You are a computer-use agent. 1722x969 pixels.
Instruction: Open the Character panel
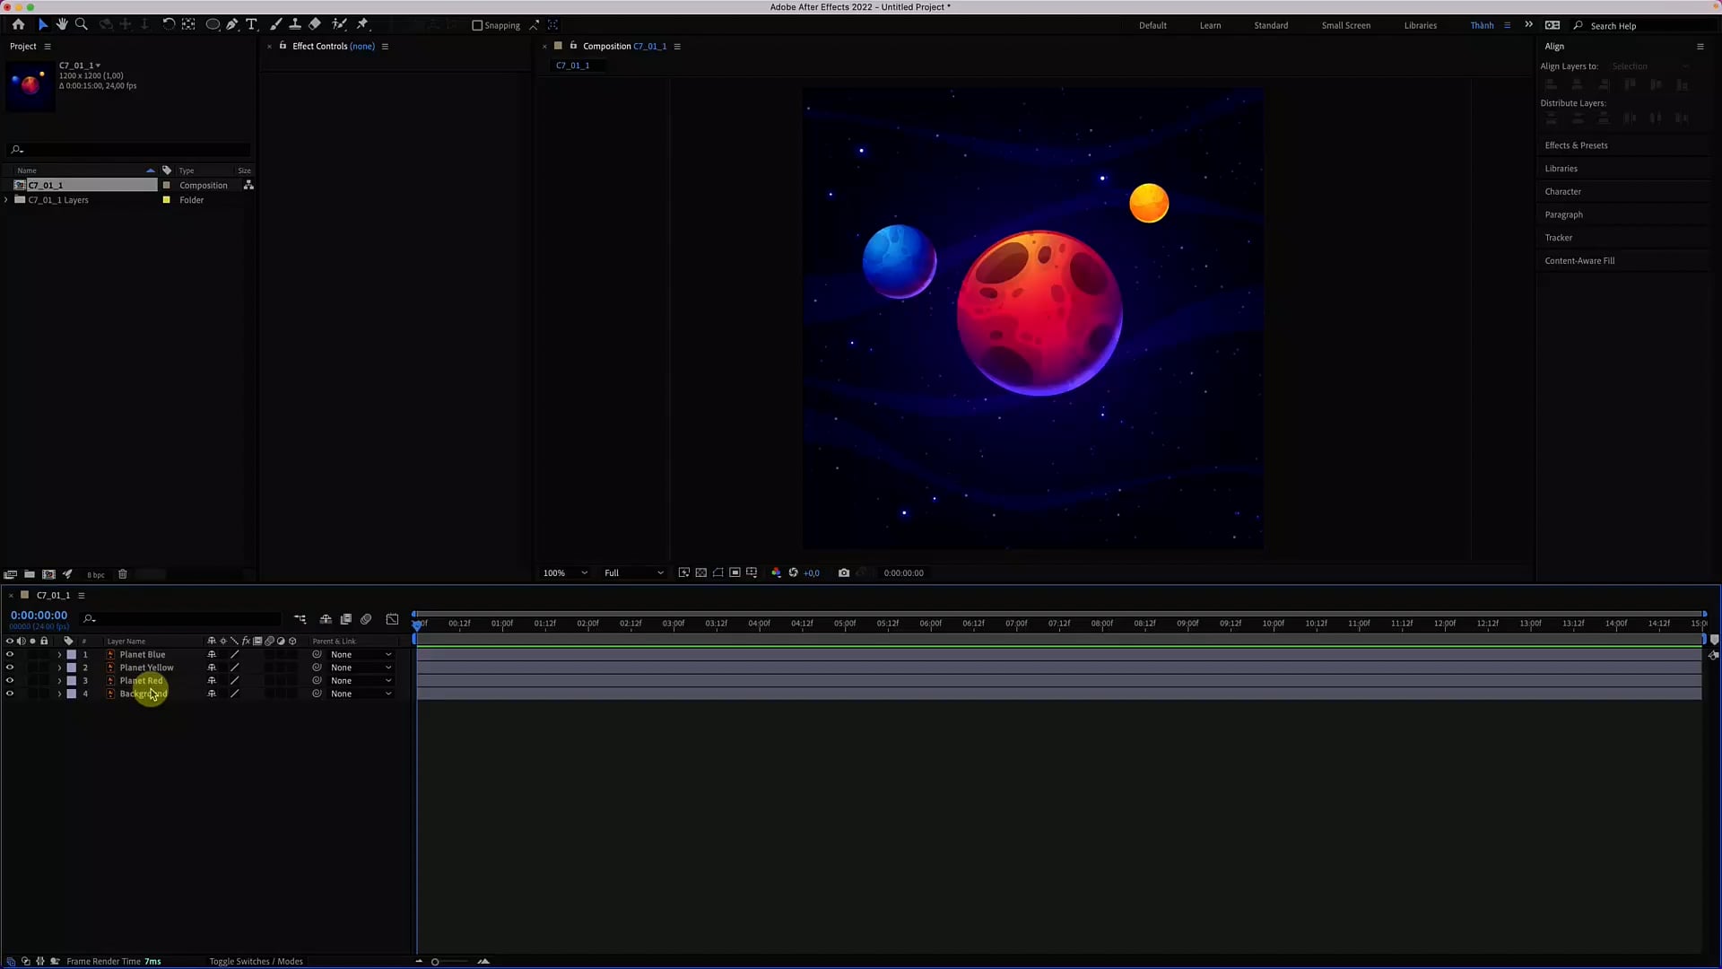[1562, 192]
